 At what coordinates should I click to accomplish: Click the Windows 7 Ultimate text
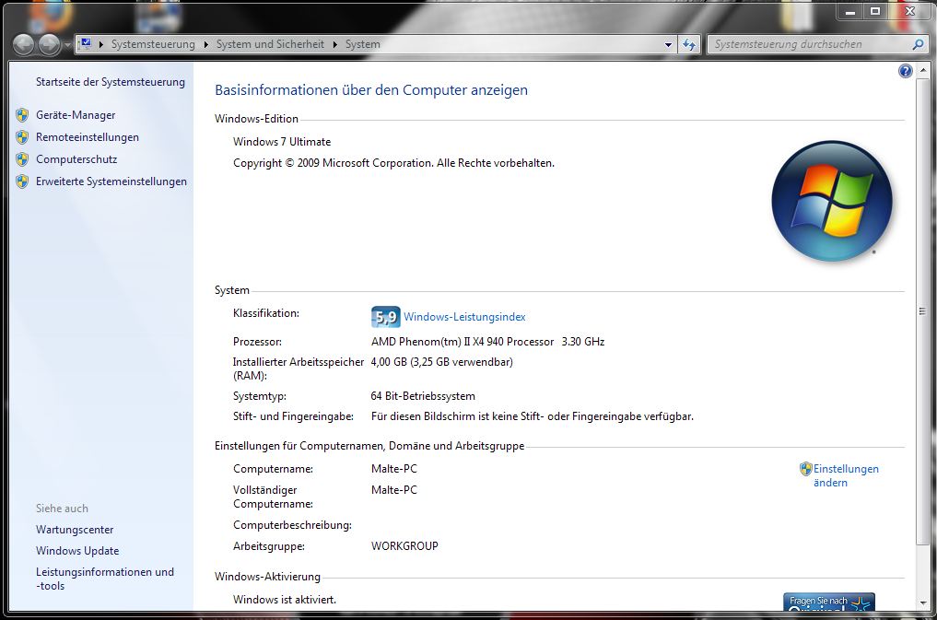pyautogui.click(x=281, y=142)
